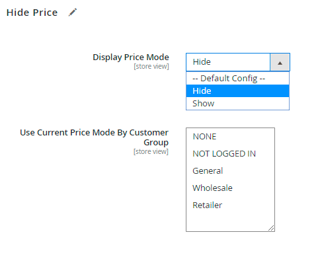Click the Hide value shown in select field
Image resolution: width=320 pixels, height=257 pixels.
[202, 62]
